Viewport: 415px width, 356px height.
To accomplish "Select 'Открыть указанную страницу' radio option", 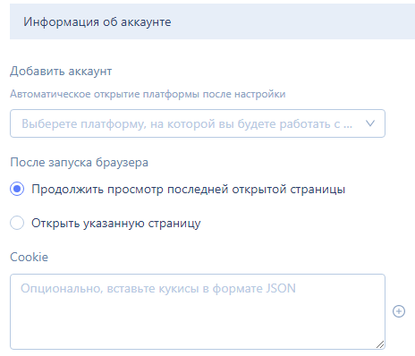I will (x=17, y=223).
